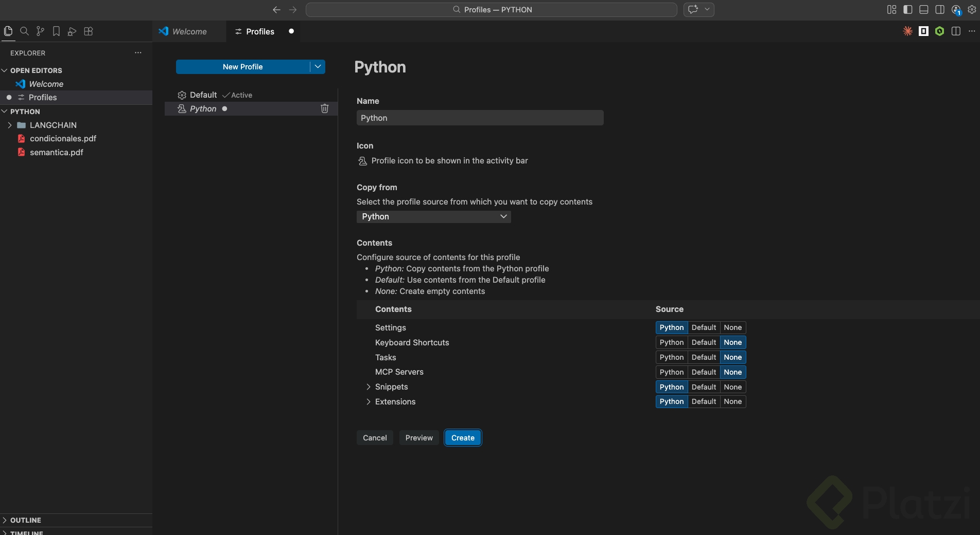Viewport: 980px width, 535px height.
Task: Delete the Python profile using the trash icon
Action: 325,108
